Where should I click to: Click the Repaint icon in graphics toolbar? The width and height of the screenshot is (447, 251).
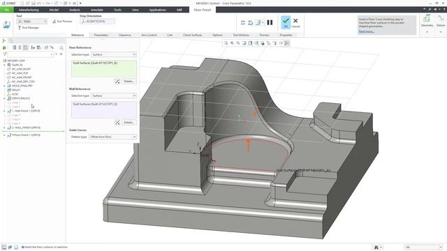(244, 43)
